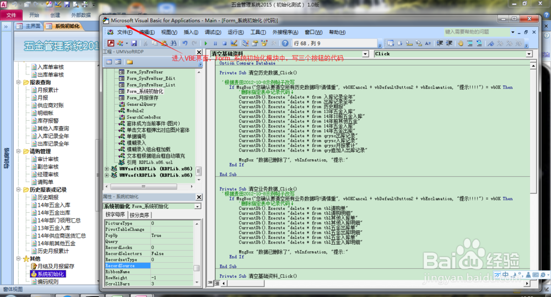Image resolution: width=551 pixels, height=297 pixels.
Task: Click the Break pause icon
Action: point(215,43)
